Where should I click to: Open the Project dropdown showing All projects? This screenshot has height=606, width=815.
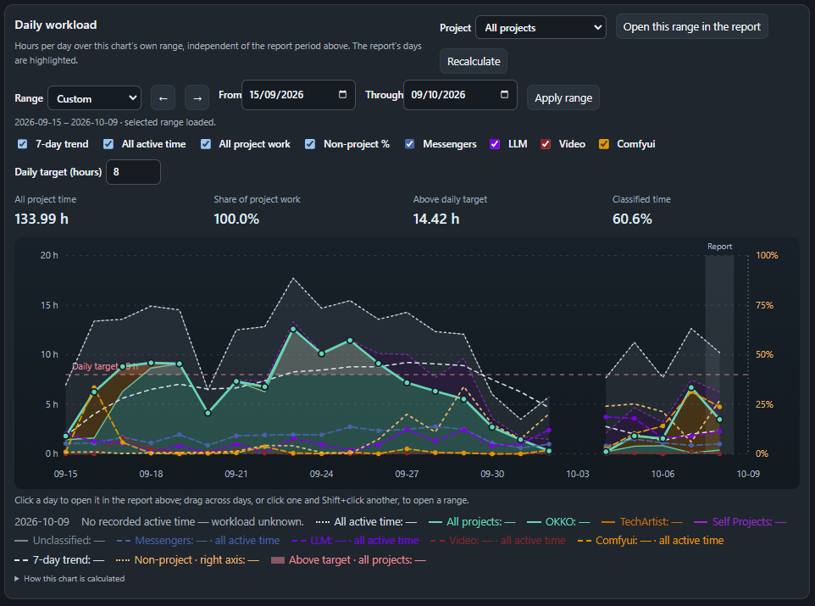541,28
